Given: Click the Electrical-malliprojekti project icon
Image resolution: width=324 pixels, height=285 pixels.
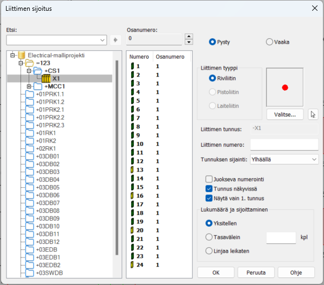Looking at the screenshot, I should pyautogui.click(x=22, y=55).
